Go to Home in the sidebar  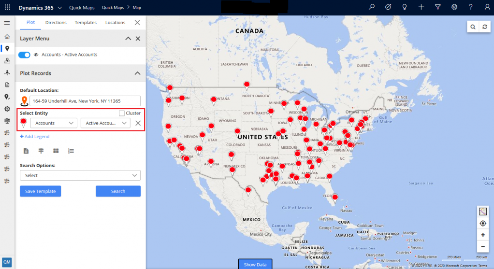click(7, 37)
